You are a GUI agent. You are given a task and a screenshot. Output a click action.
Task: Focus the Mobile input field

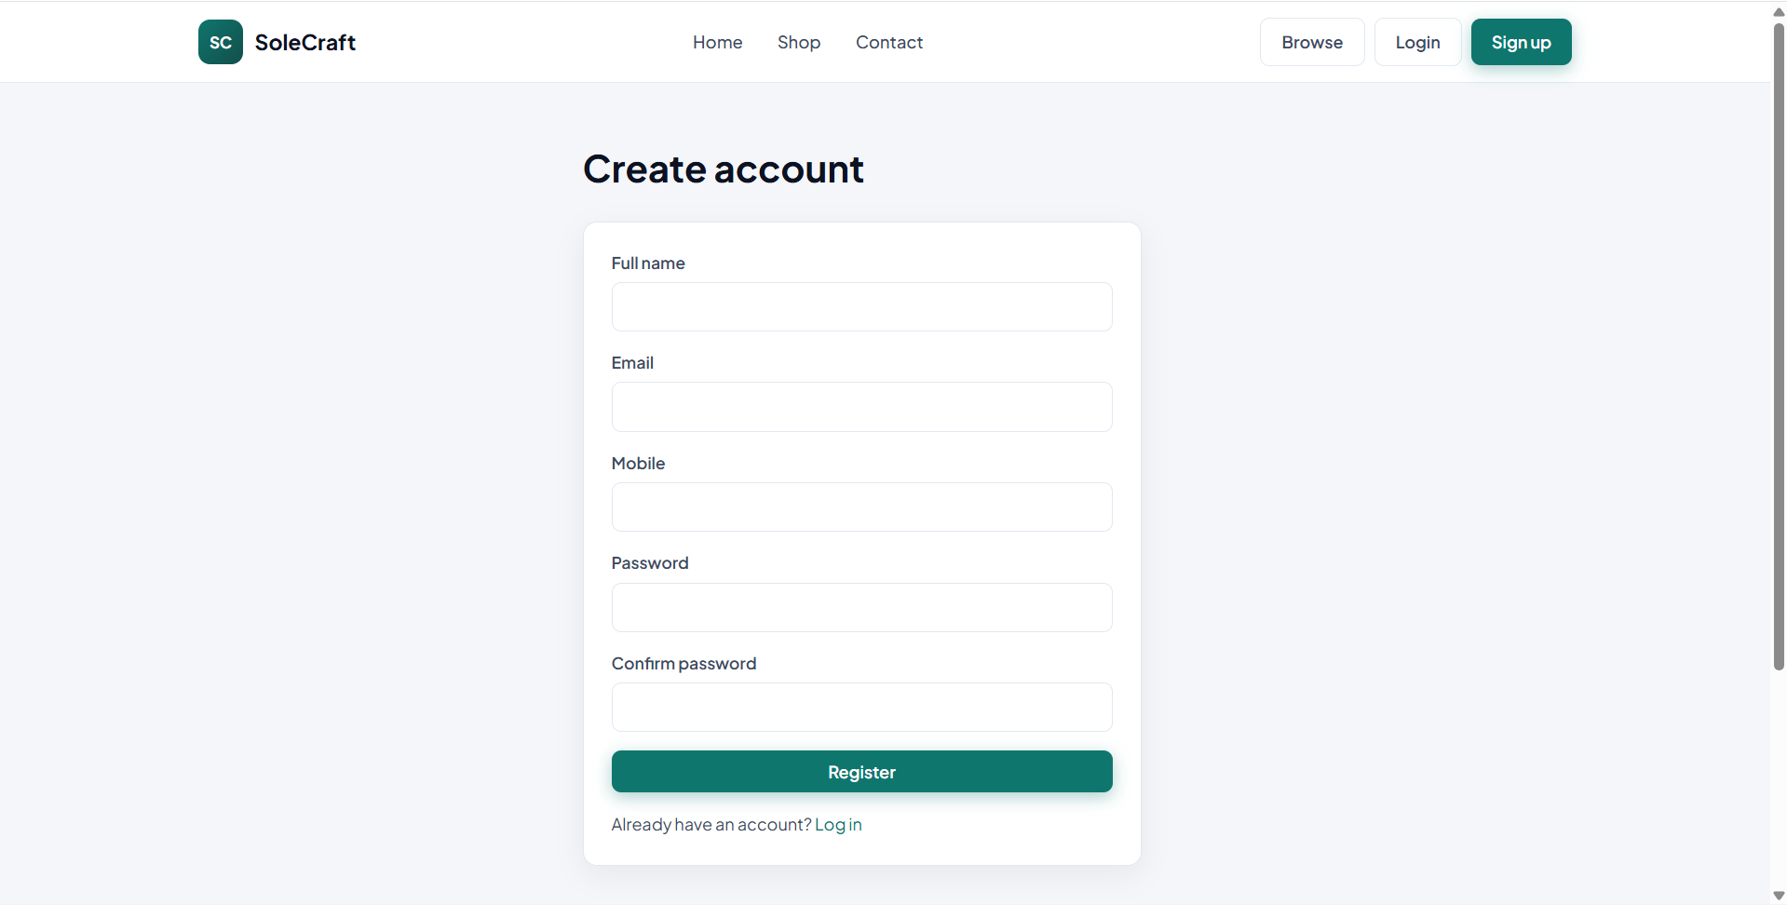(x=861, y=507)
